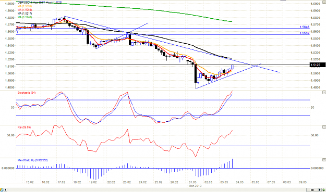Click the 05.03 date on time axis
Screen dimensions: 326x192
click(x=255, y=182)
